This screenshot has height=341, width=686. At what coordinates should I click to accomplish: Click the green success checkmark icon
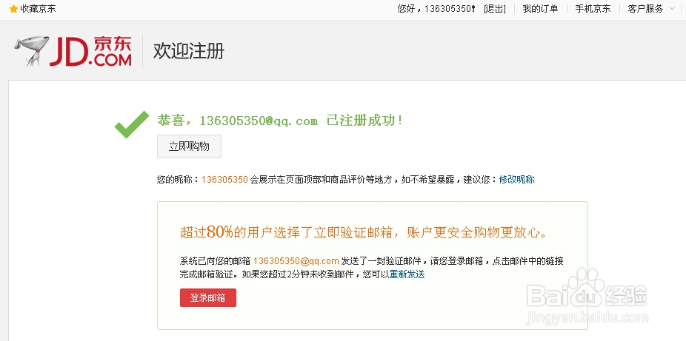coord(132,124)
